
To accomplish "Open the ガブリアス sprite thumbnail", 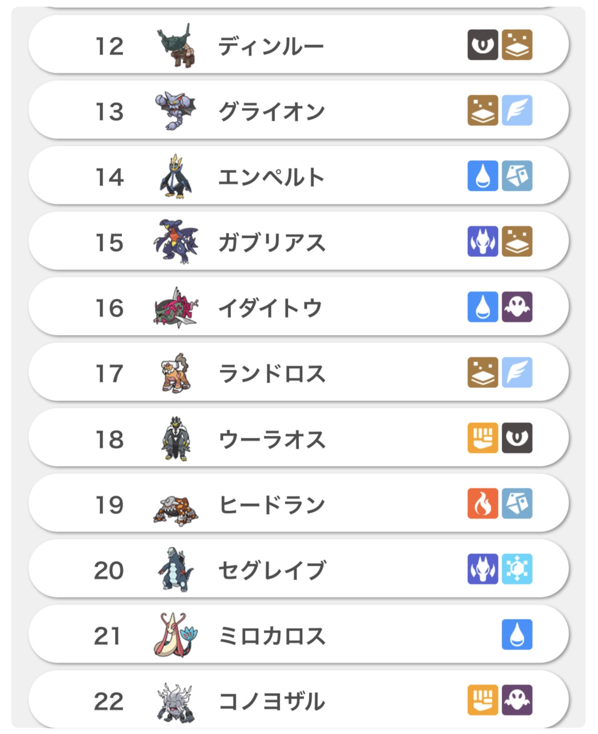I will pos(176,242).
